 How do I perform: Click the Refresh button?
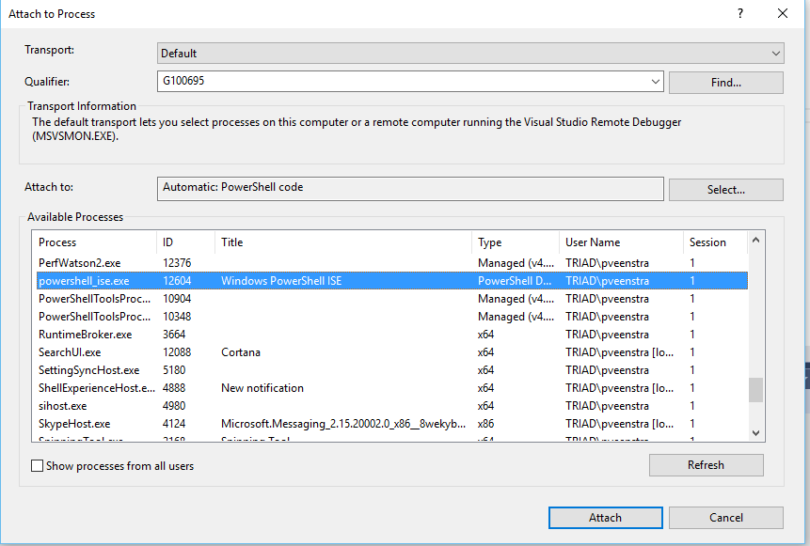pyautogui.click(x=706, y=465)
